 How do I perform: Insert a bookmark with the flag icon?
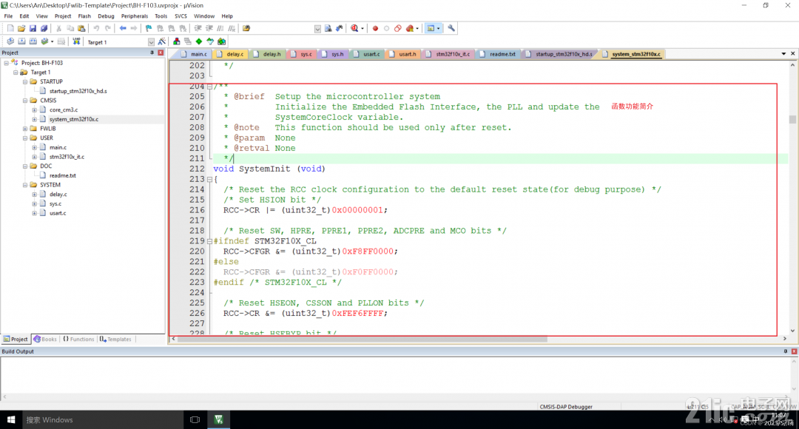click(149, 29)
